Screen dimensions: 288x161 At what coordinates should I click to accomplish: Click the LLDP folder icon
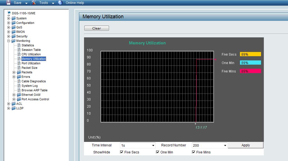(x=13, y=108)
